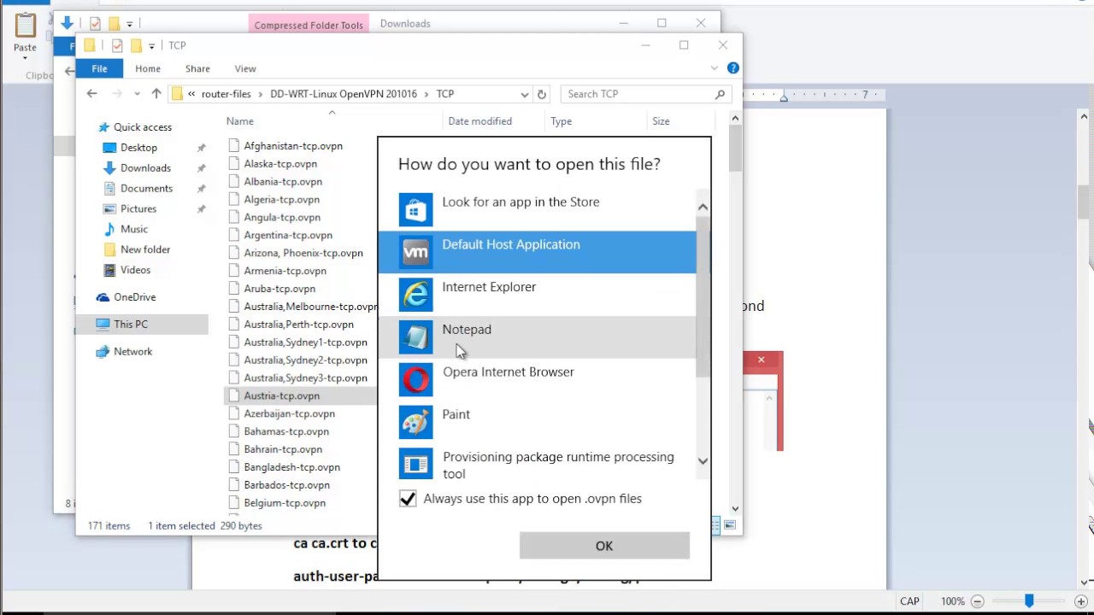Navigate to DD-WRT-Linux OpenVPN 201016 breadcrumb
Image resolution: width=1094 pixels, height=615 pixels.
tap(344, 94)
